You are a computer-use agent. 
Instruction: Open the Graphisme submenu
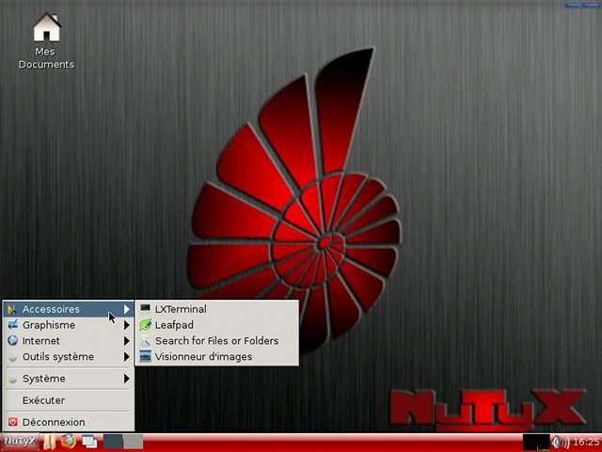(x=69, y=325)
